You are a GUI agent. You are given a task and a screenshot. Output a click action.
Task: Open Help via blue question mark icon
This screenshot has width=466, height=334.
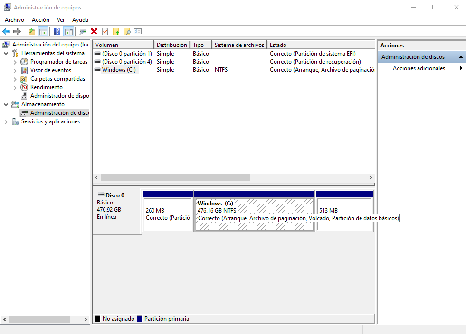pyautogui.click(x=57, y=31)
